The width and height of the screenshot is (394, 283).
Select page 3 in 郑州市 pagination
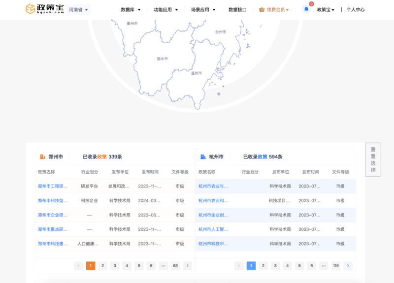[x=115, y=266]
